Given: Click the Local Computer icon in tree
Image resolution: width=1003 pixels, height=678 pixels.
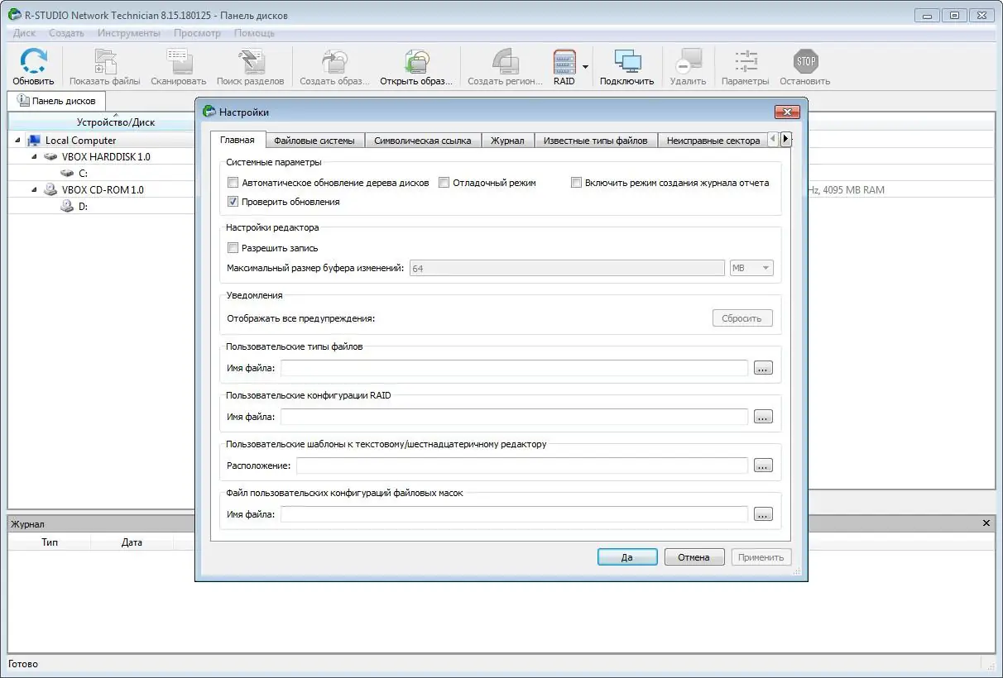Looking at the screenshot, I should click(x=34, y=141).
